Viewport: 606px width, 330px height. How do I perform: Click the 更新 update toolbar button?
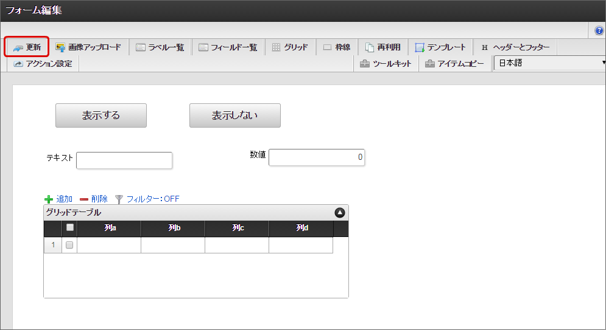27,47
